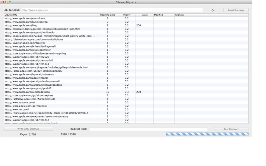Viewport: 266px width, 166px height.
Task: Select row http://www.vw.com/
Action: point(126,110)
